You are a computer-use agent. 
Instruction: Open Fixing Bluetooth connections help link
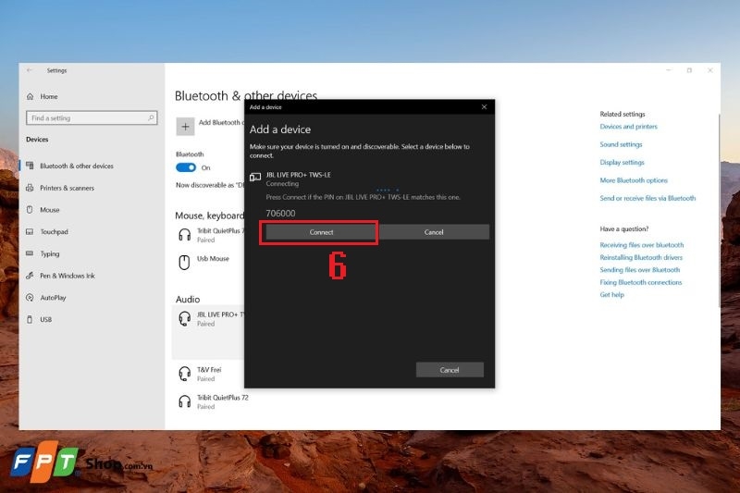click(x=640, y=282)
